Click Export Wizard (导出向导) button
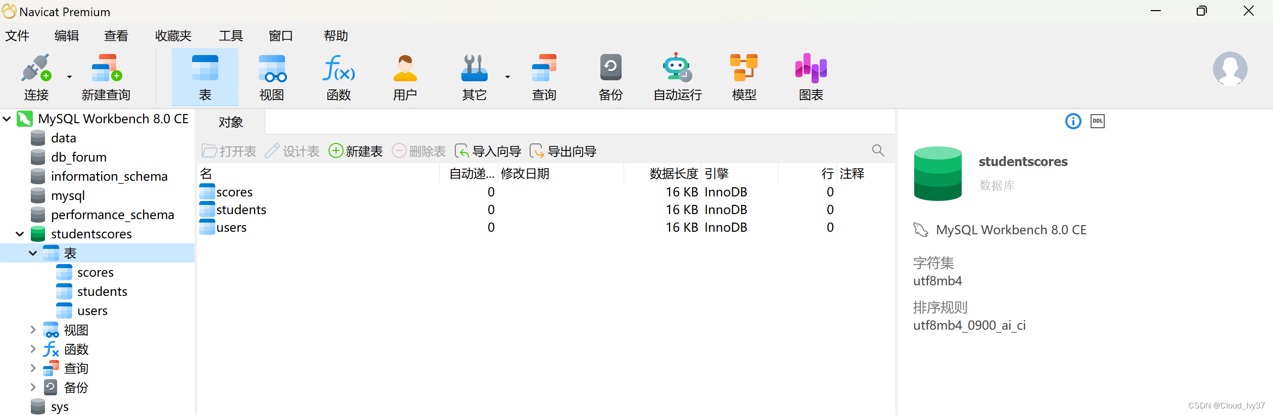 click(563, 151)
